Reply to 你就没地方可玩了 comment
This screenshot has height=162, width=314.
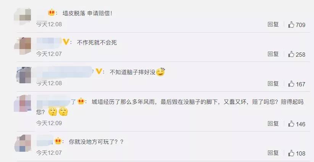coord(273,153)
